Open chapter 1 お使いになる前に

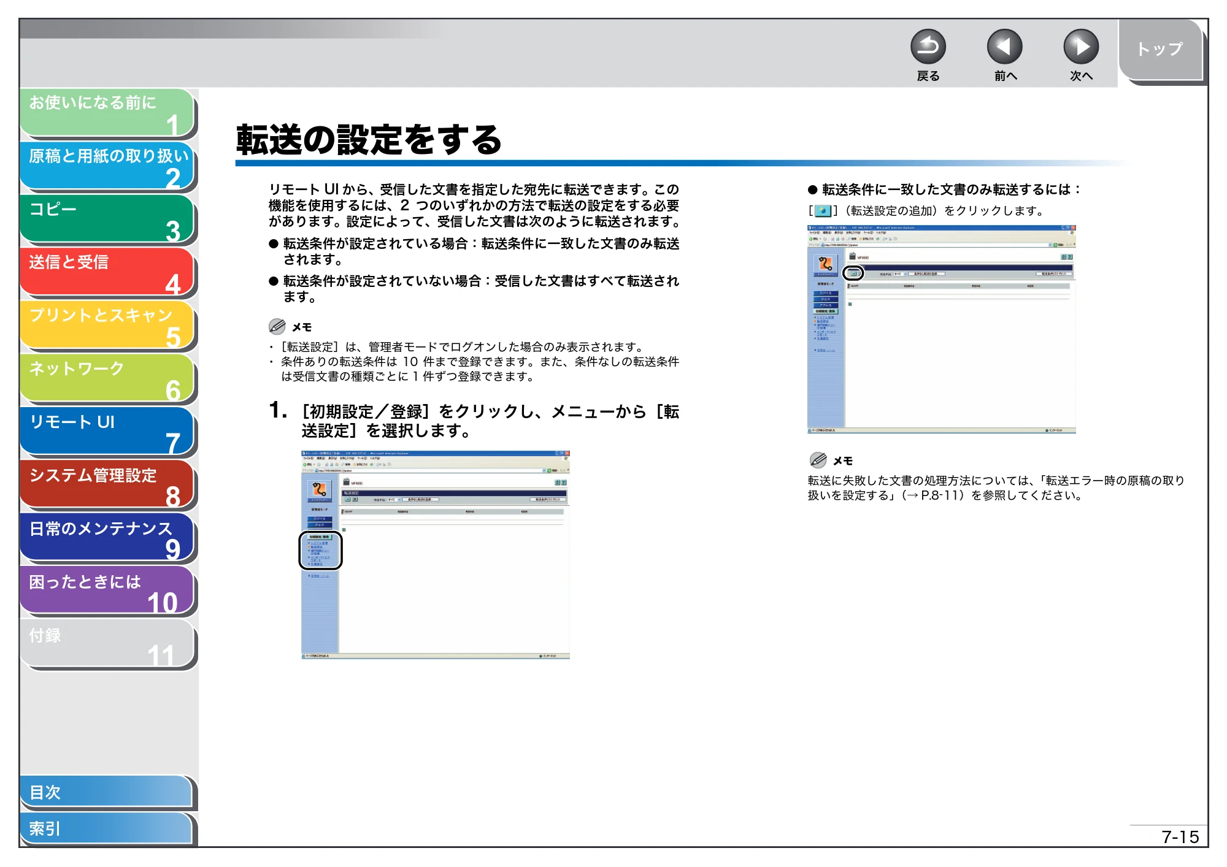(x=107, y=113)
